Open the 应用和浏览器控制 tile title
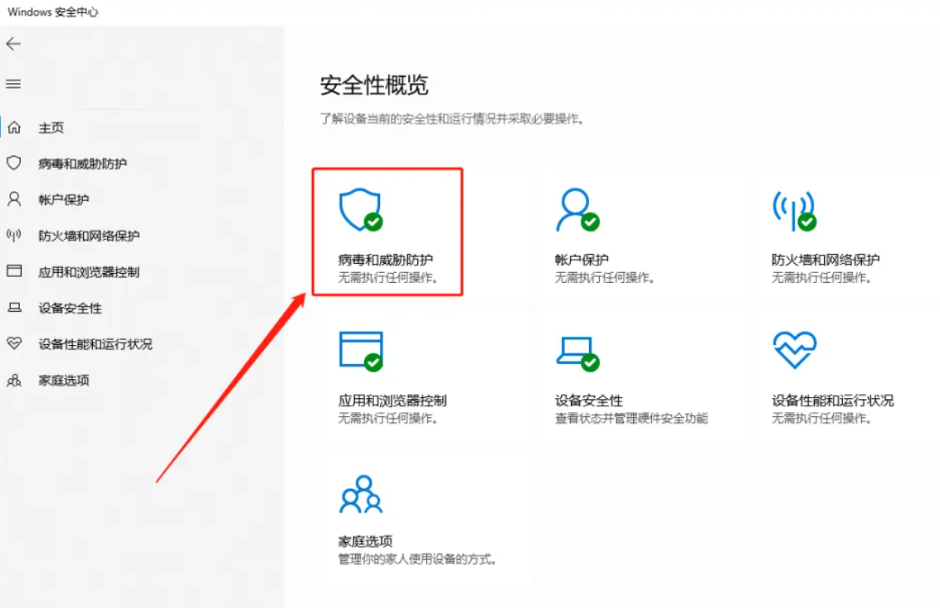The width and height of the screenshot is (940, 608). tap(392, 401)
